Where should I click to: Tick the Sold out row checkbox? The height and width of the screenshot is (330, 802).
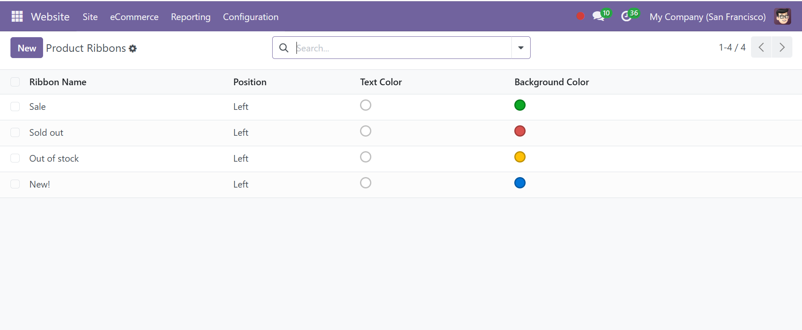tap(15, 132)
